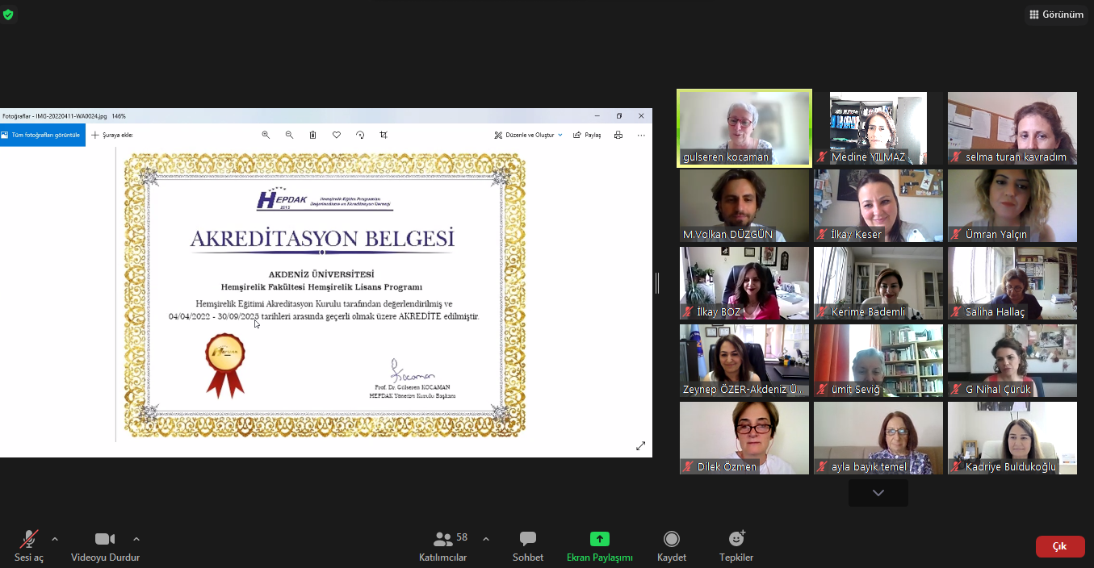The image size is (1094, 568).
Task: Delete the photo with the trash icon
Action: coord(313,136)
